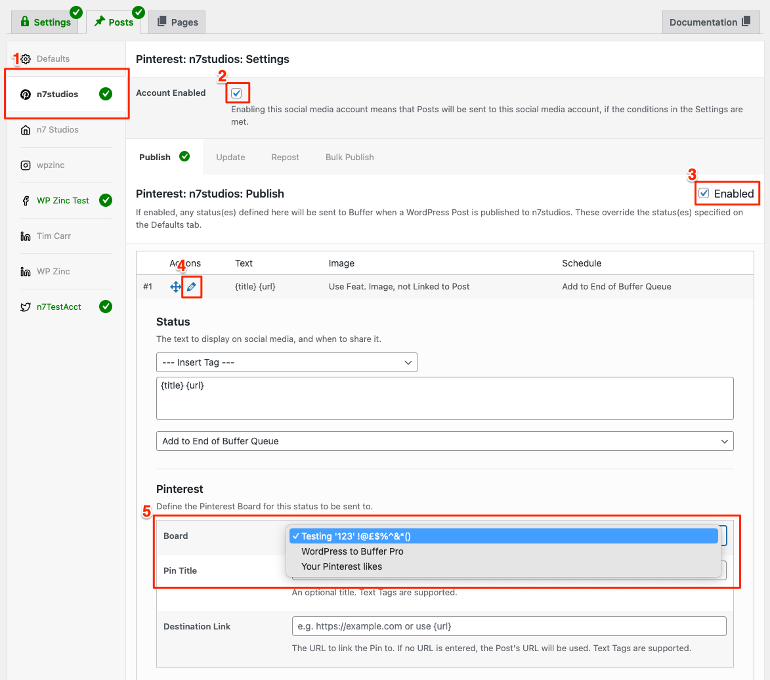Click the pages icon on Pages tab

pos(161,21)
